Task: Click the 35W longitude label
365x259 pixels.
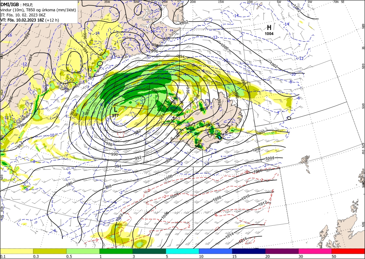Action: [107, 2]
